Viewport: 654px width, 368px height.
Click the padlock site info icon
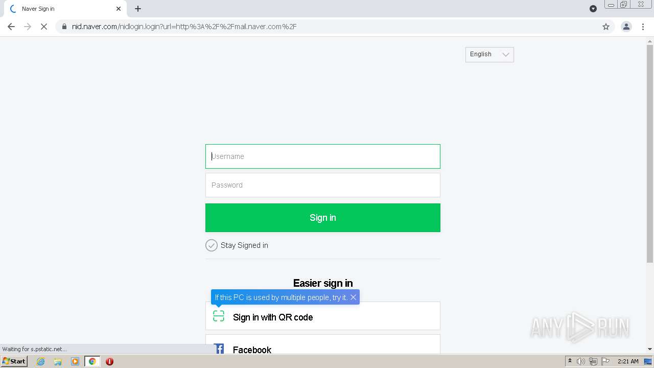[x=64, y=27]
